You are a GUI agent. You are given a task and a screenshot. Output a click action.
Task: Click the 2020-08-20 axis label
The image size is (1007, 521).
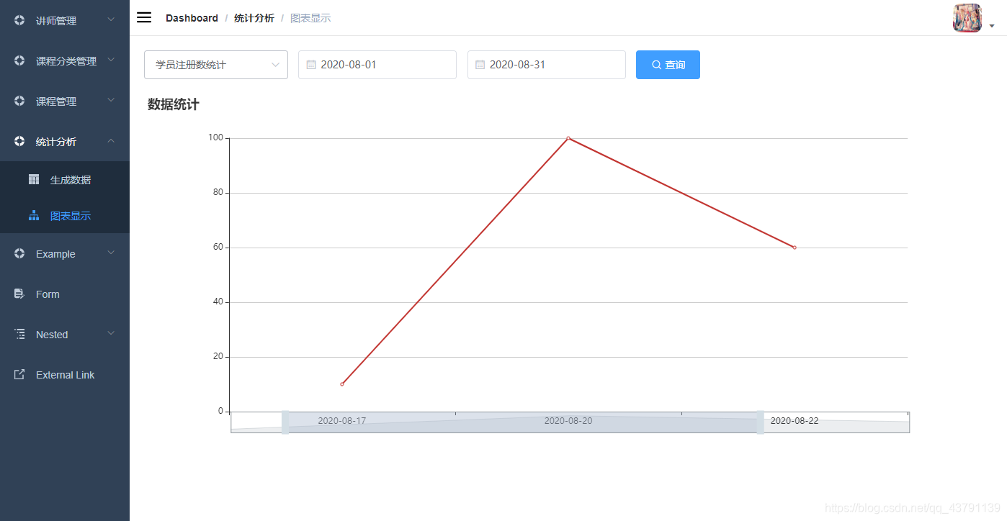568,421
